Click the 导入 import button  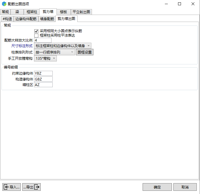(x=11, y=187)
